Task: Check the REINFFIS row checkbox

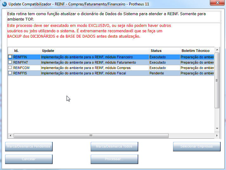Action: click(x=10, y=73)
